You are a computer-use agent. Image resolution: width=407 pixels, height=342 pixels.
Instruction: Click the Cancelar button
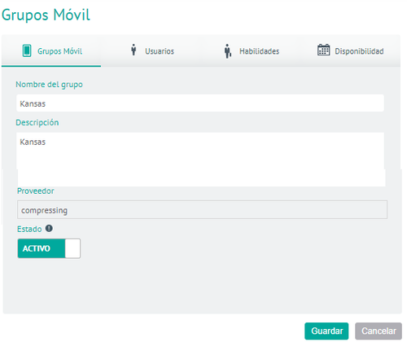click(x=379, y=331)
